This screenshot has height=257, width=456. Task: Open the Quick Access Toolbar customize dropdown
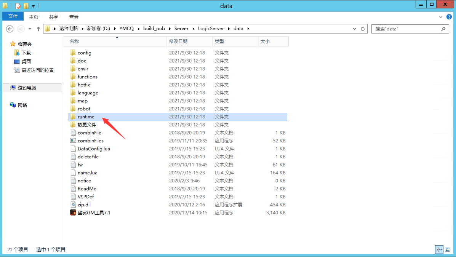34,6
